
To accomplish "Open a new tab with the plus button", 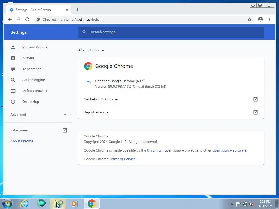I will pos(77,10).
